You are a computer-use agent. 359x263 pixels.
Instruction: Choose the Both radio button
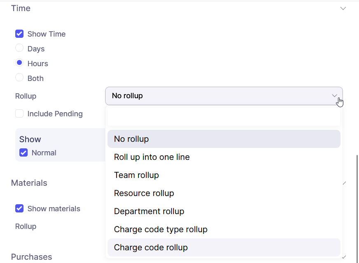19,78
